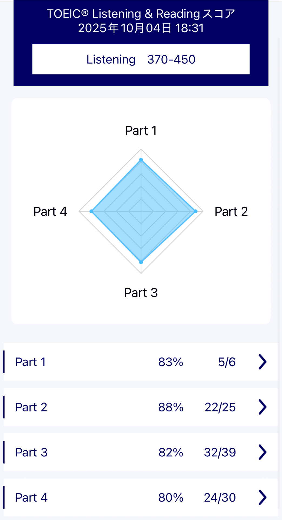
Task: Click the 22/25 score for Part 2
Action: tap(220, 407)
